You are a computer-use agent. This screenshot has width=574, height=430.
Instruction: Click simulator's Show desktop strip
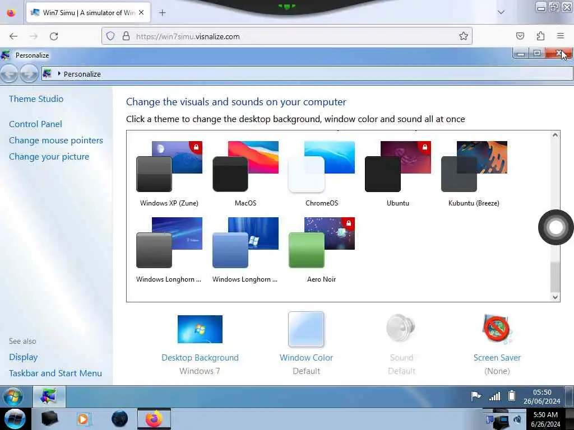[569, 396]
